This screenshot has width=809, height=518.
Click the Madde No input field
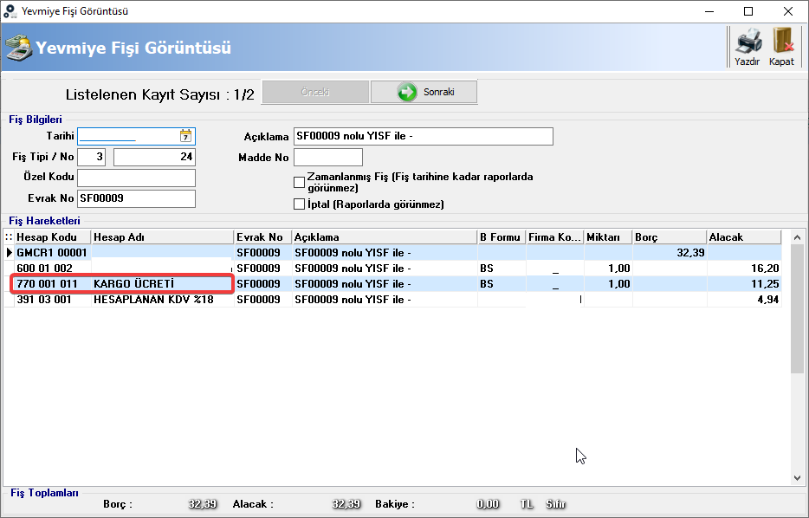click(x=328, y=158)
